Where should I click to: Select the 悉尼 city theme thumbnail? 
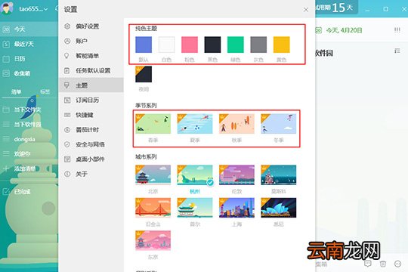tap(278, 208)
